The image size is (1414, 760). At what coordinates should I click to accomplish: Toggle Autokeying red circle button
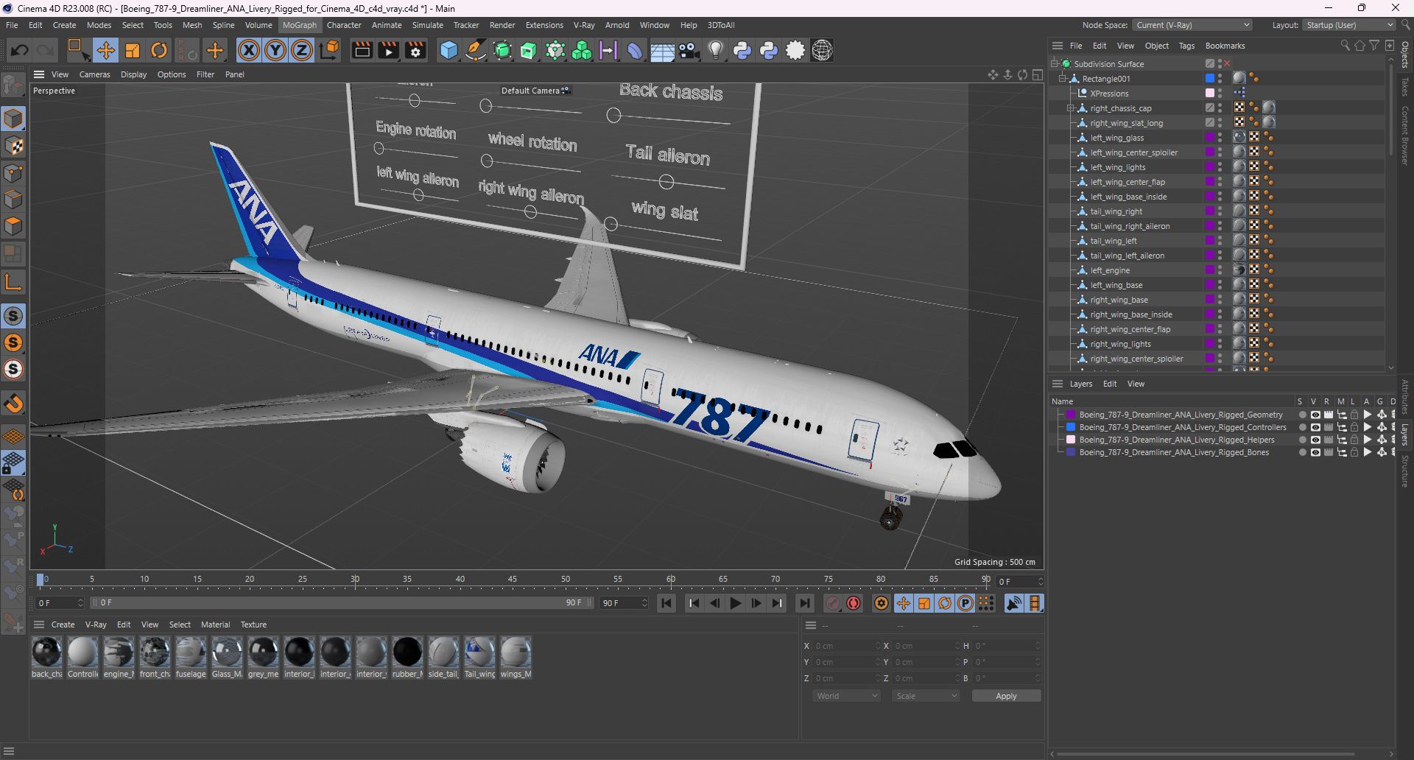pos(854,603)
